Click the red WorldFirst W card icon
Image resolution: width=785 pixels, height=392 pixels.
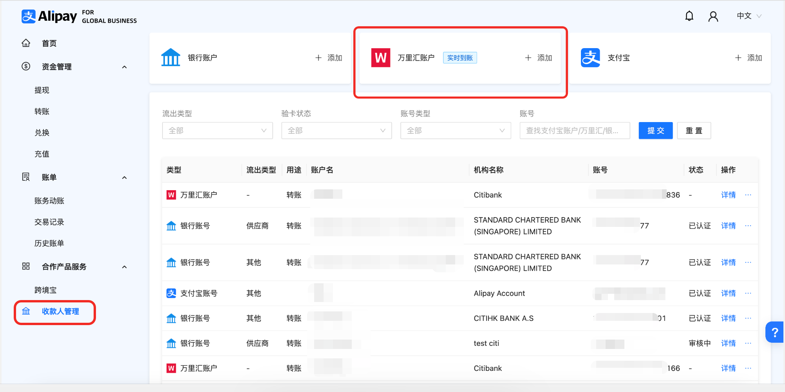(x=380, y=58)
